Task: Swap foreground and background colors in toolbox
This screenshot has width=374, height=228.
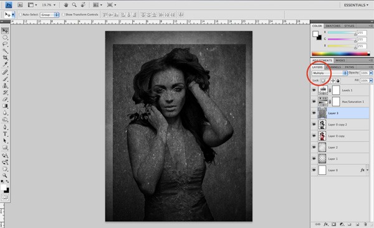Action: [x=7, y=182]
